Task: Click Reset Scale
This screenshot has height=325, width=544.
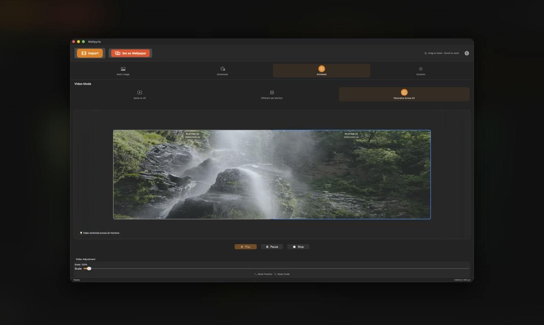Action: (x=282, y=274)
